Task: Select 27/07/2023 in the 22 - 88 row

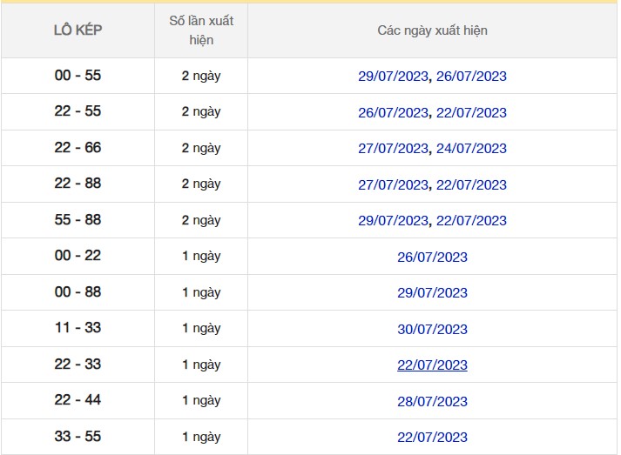Action: click(x=393, y=184)
